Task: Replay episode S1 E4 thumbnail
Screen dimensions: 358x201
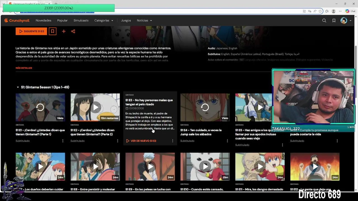Action: (x=205, y=107)
